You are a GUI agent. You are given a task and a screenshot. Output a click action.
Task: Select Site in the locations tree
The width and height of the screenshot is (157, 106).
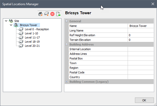pos(17,21)
